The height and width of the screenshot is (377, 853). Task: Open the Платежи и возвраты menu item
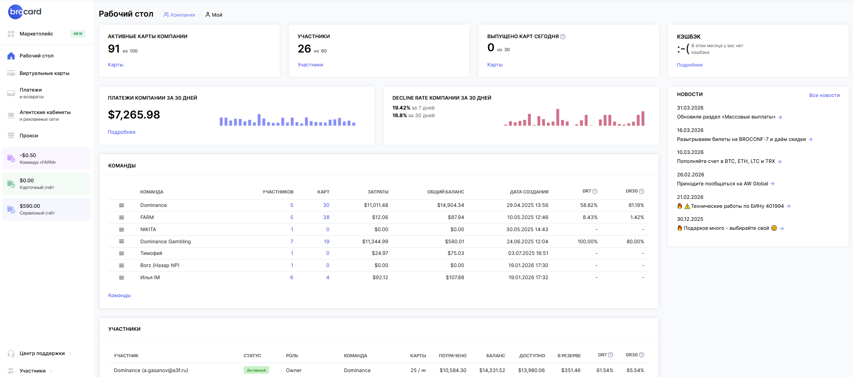click(x=31, y=93)
